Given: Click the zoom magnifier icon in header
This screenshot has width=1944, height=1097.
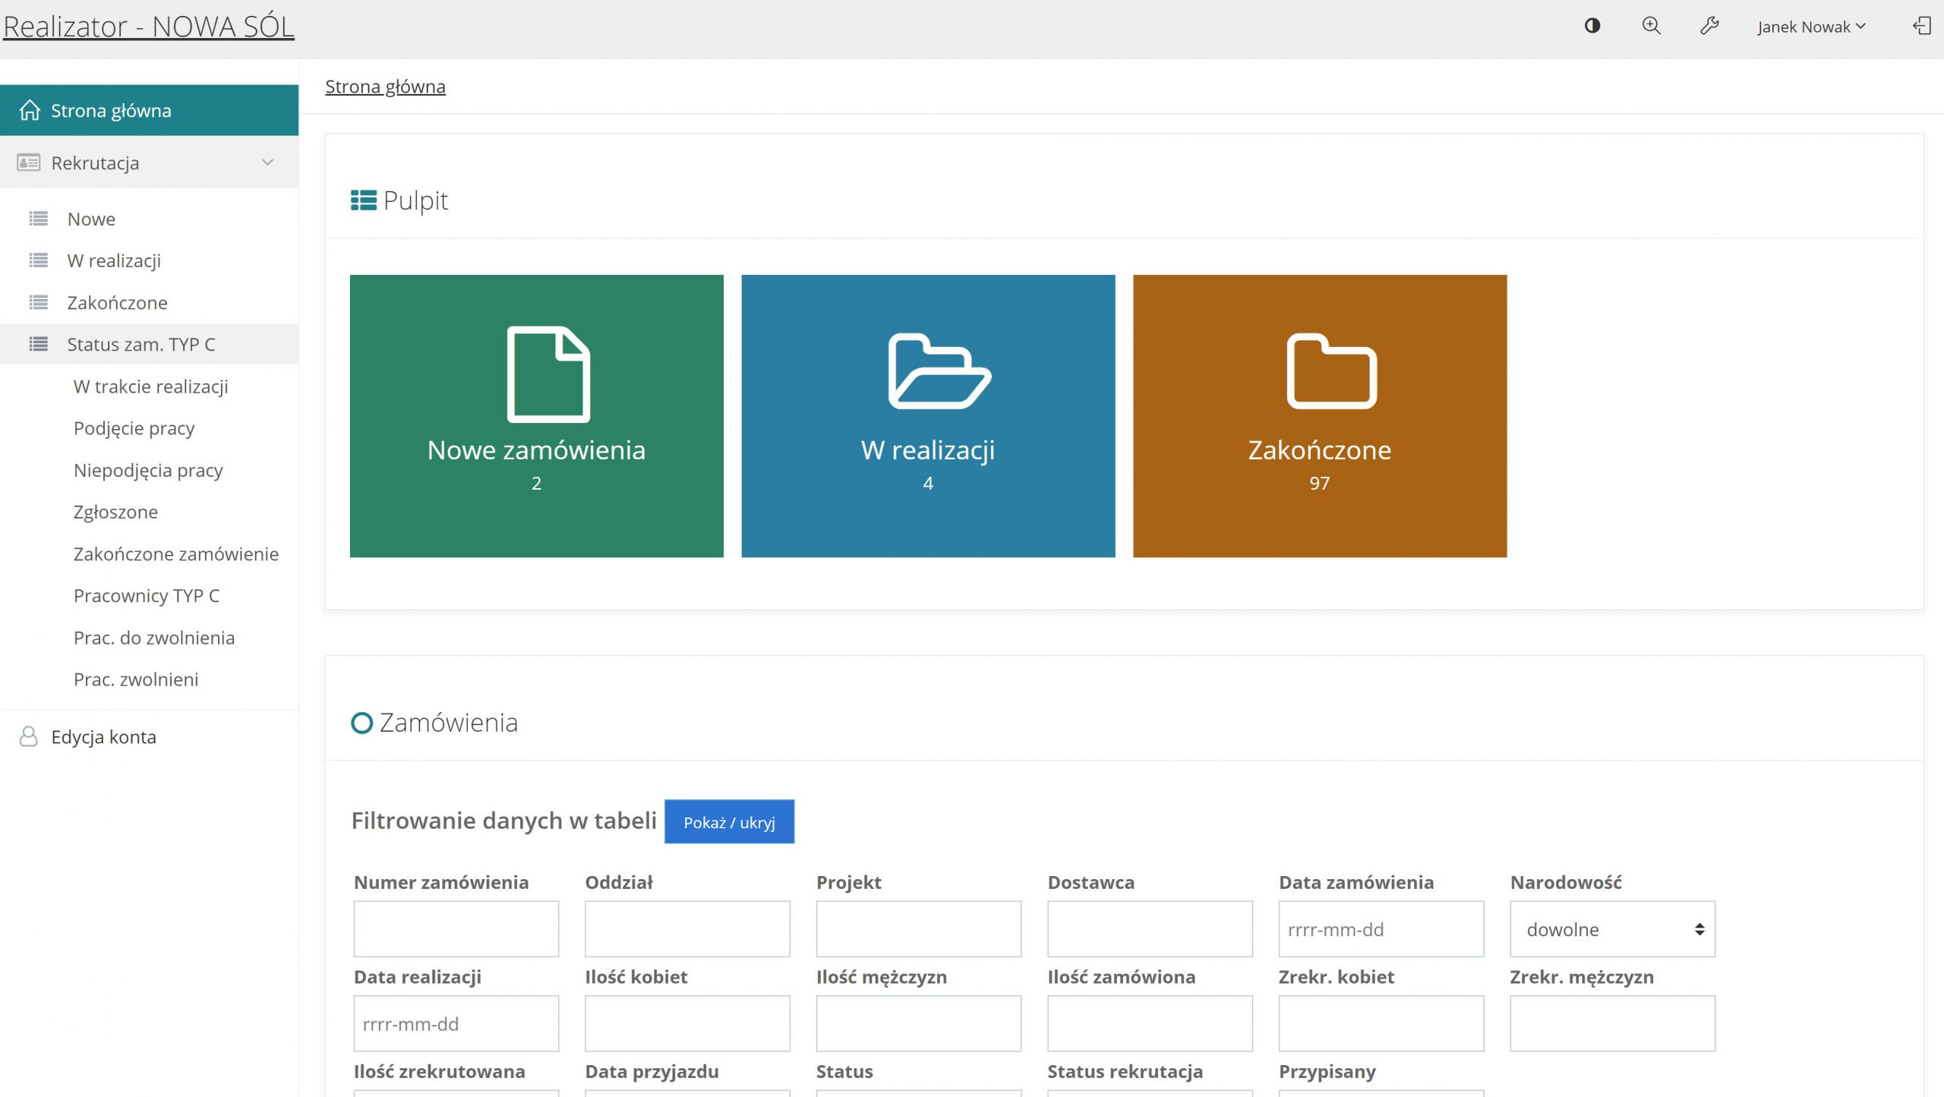Looking at the screenshot, I should tap(1651, 27).
